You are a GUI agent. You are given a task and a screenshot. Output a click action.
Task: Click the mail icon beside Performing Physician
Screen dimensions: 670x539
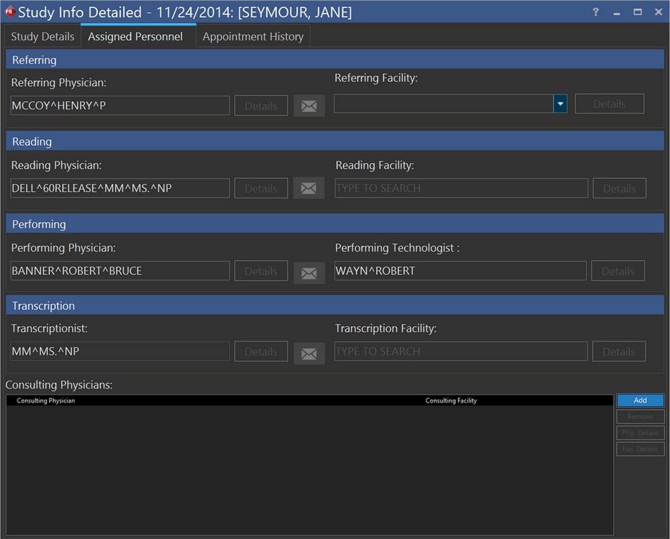309,272
